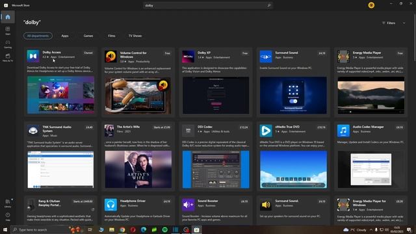Open the Windows Start menu
This screenshot has width=416, height=234.
click(x=5, y=229)
